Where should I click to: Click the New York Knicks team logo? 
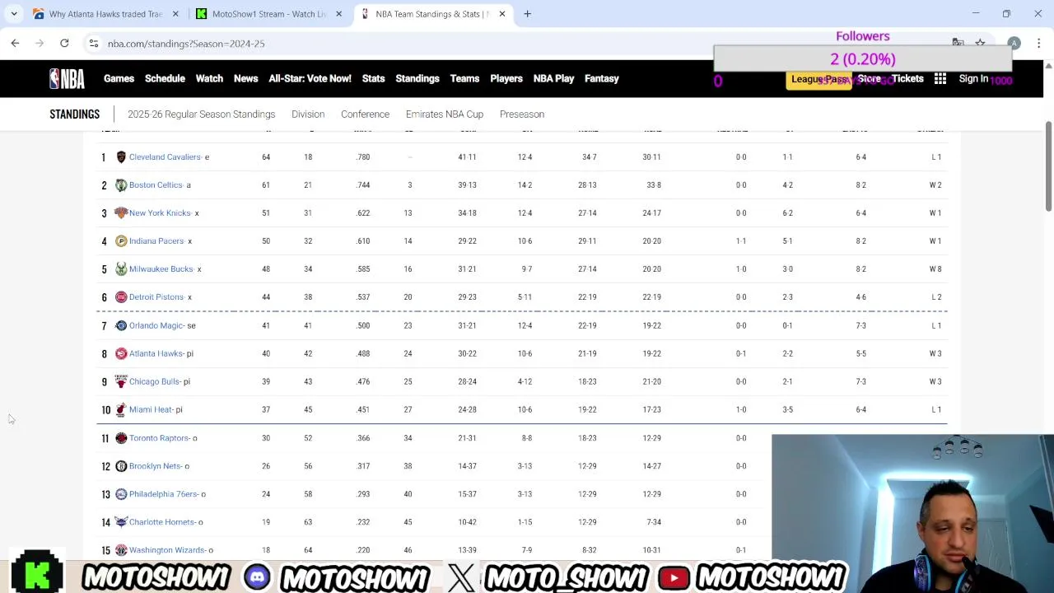121,212
